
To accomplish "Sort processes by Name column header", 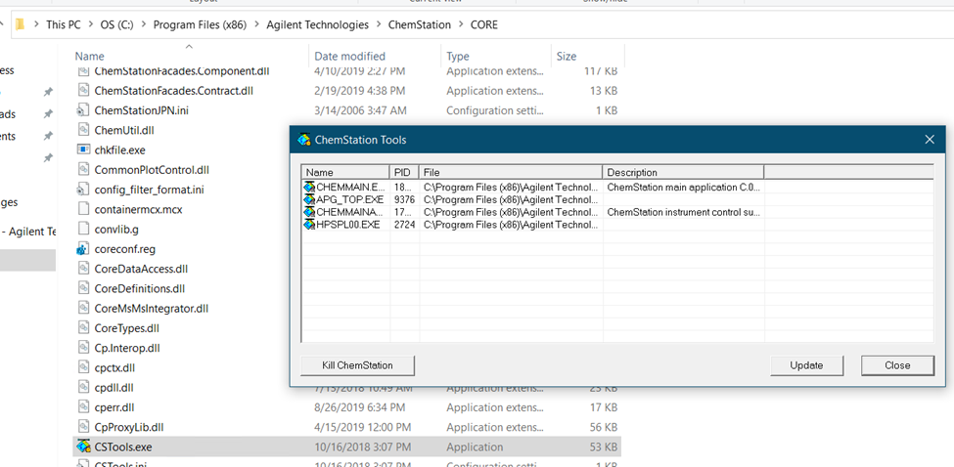I will click(x=345, y=173).
